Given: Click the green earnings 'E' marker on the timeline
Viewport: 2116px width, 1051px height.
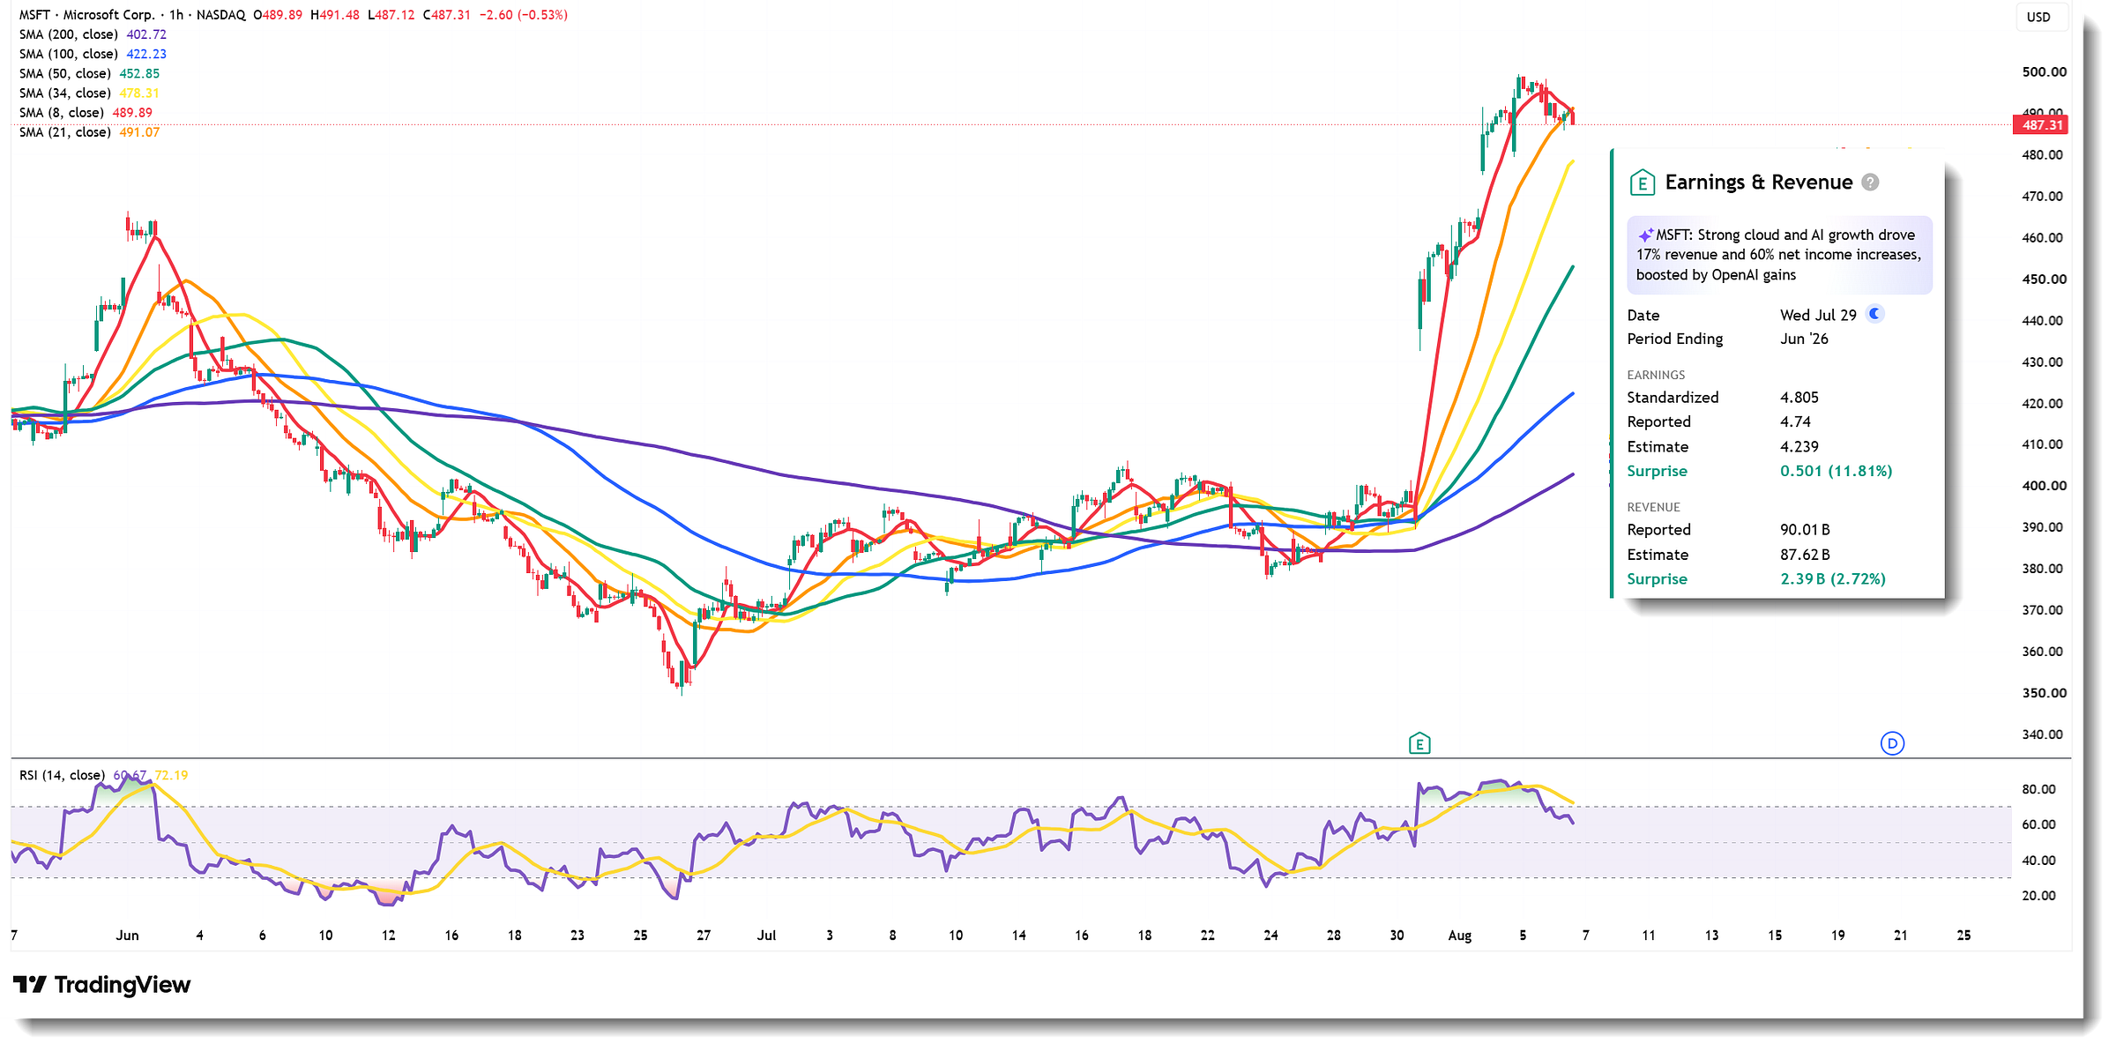Looking at the screenshot, I should pos(1419,744).
